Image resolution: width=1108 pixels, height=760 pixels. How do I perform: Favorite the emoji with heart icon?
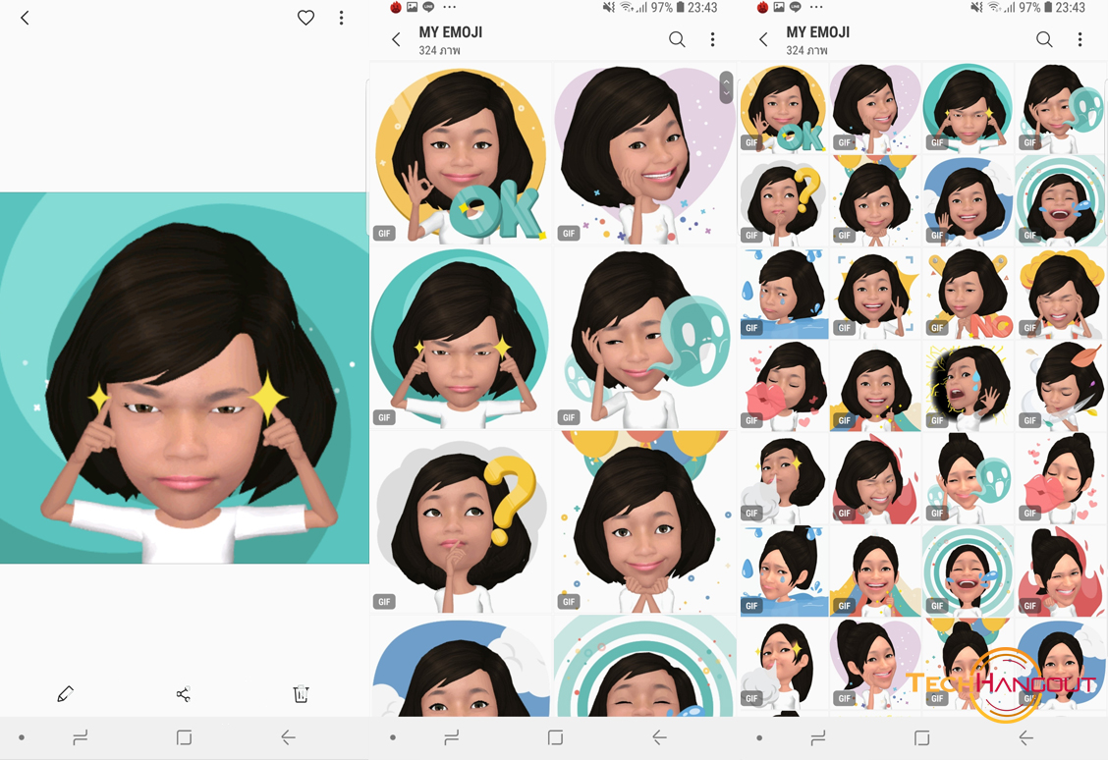coord(305,18)
